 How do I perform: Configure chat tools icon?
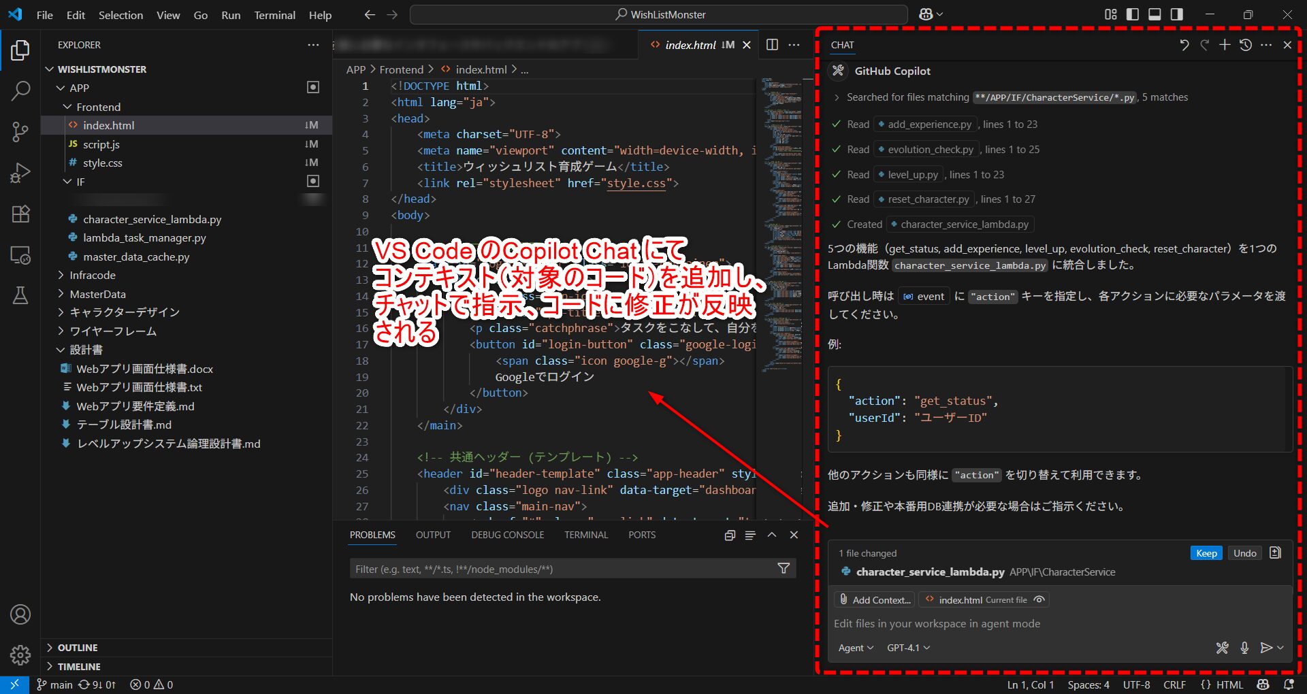point(1223,648)
